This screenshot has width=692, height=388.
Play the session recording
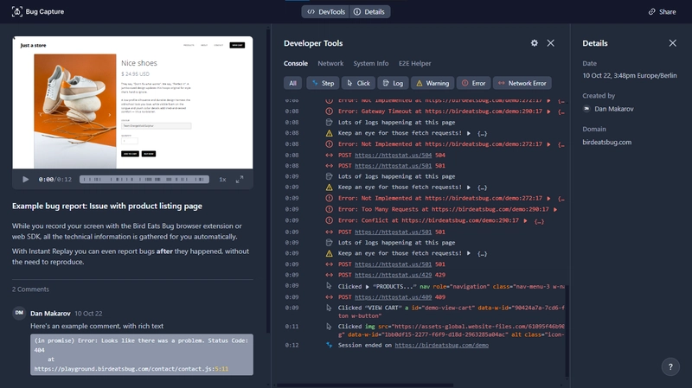point(26,180)
